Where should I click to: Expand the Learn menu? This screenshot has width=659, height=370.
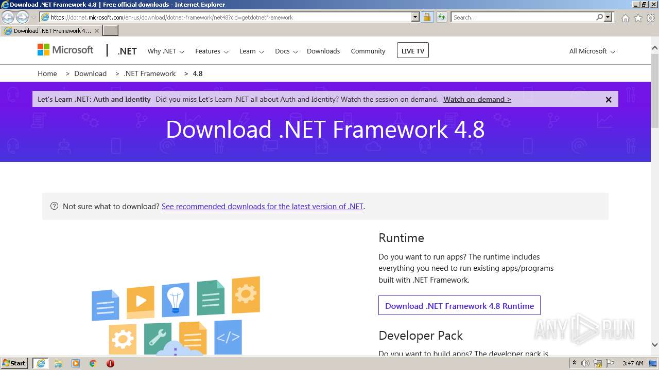[x=251, y=51]
